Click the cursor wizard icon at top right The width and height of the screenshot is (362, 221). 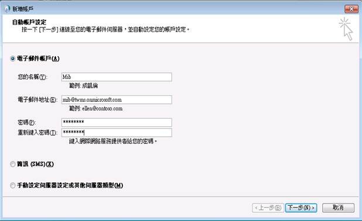(346, 29)
